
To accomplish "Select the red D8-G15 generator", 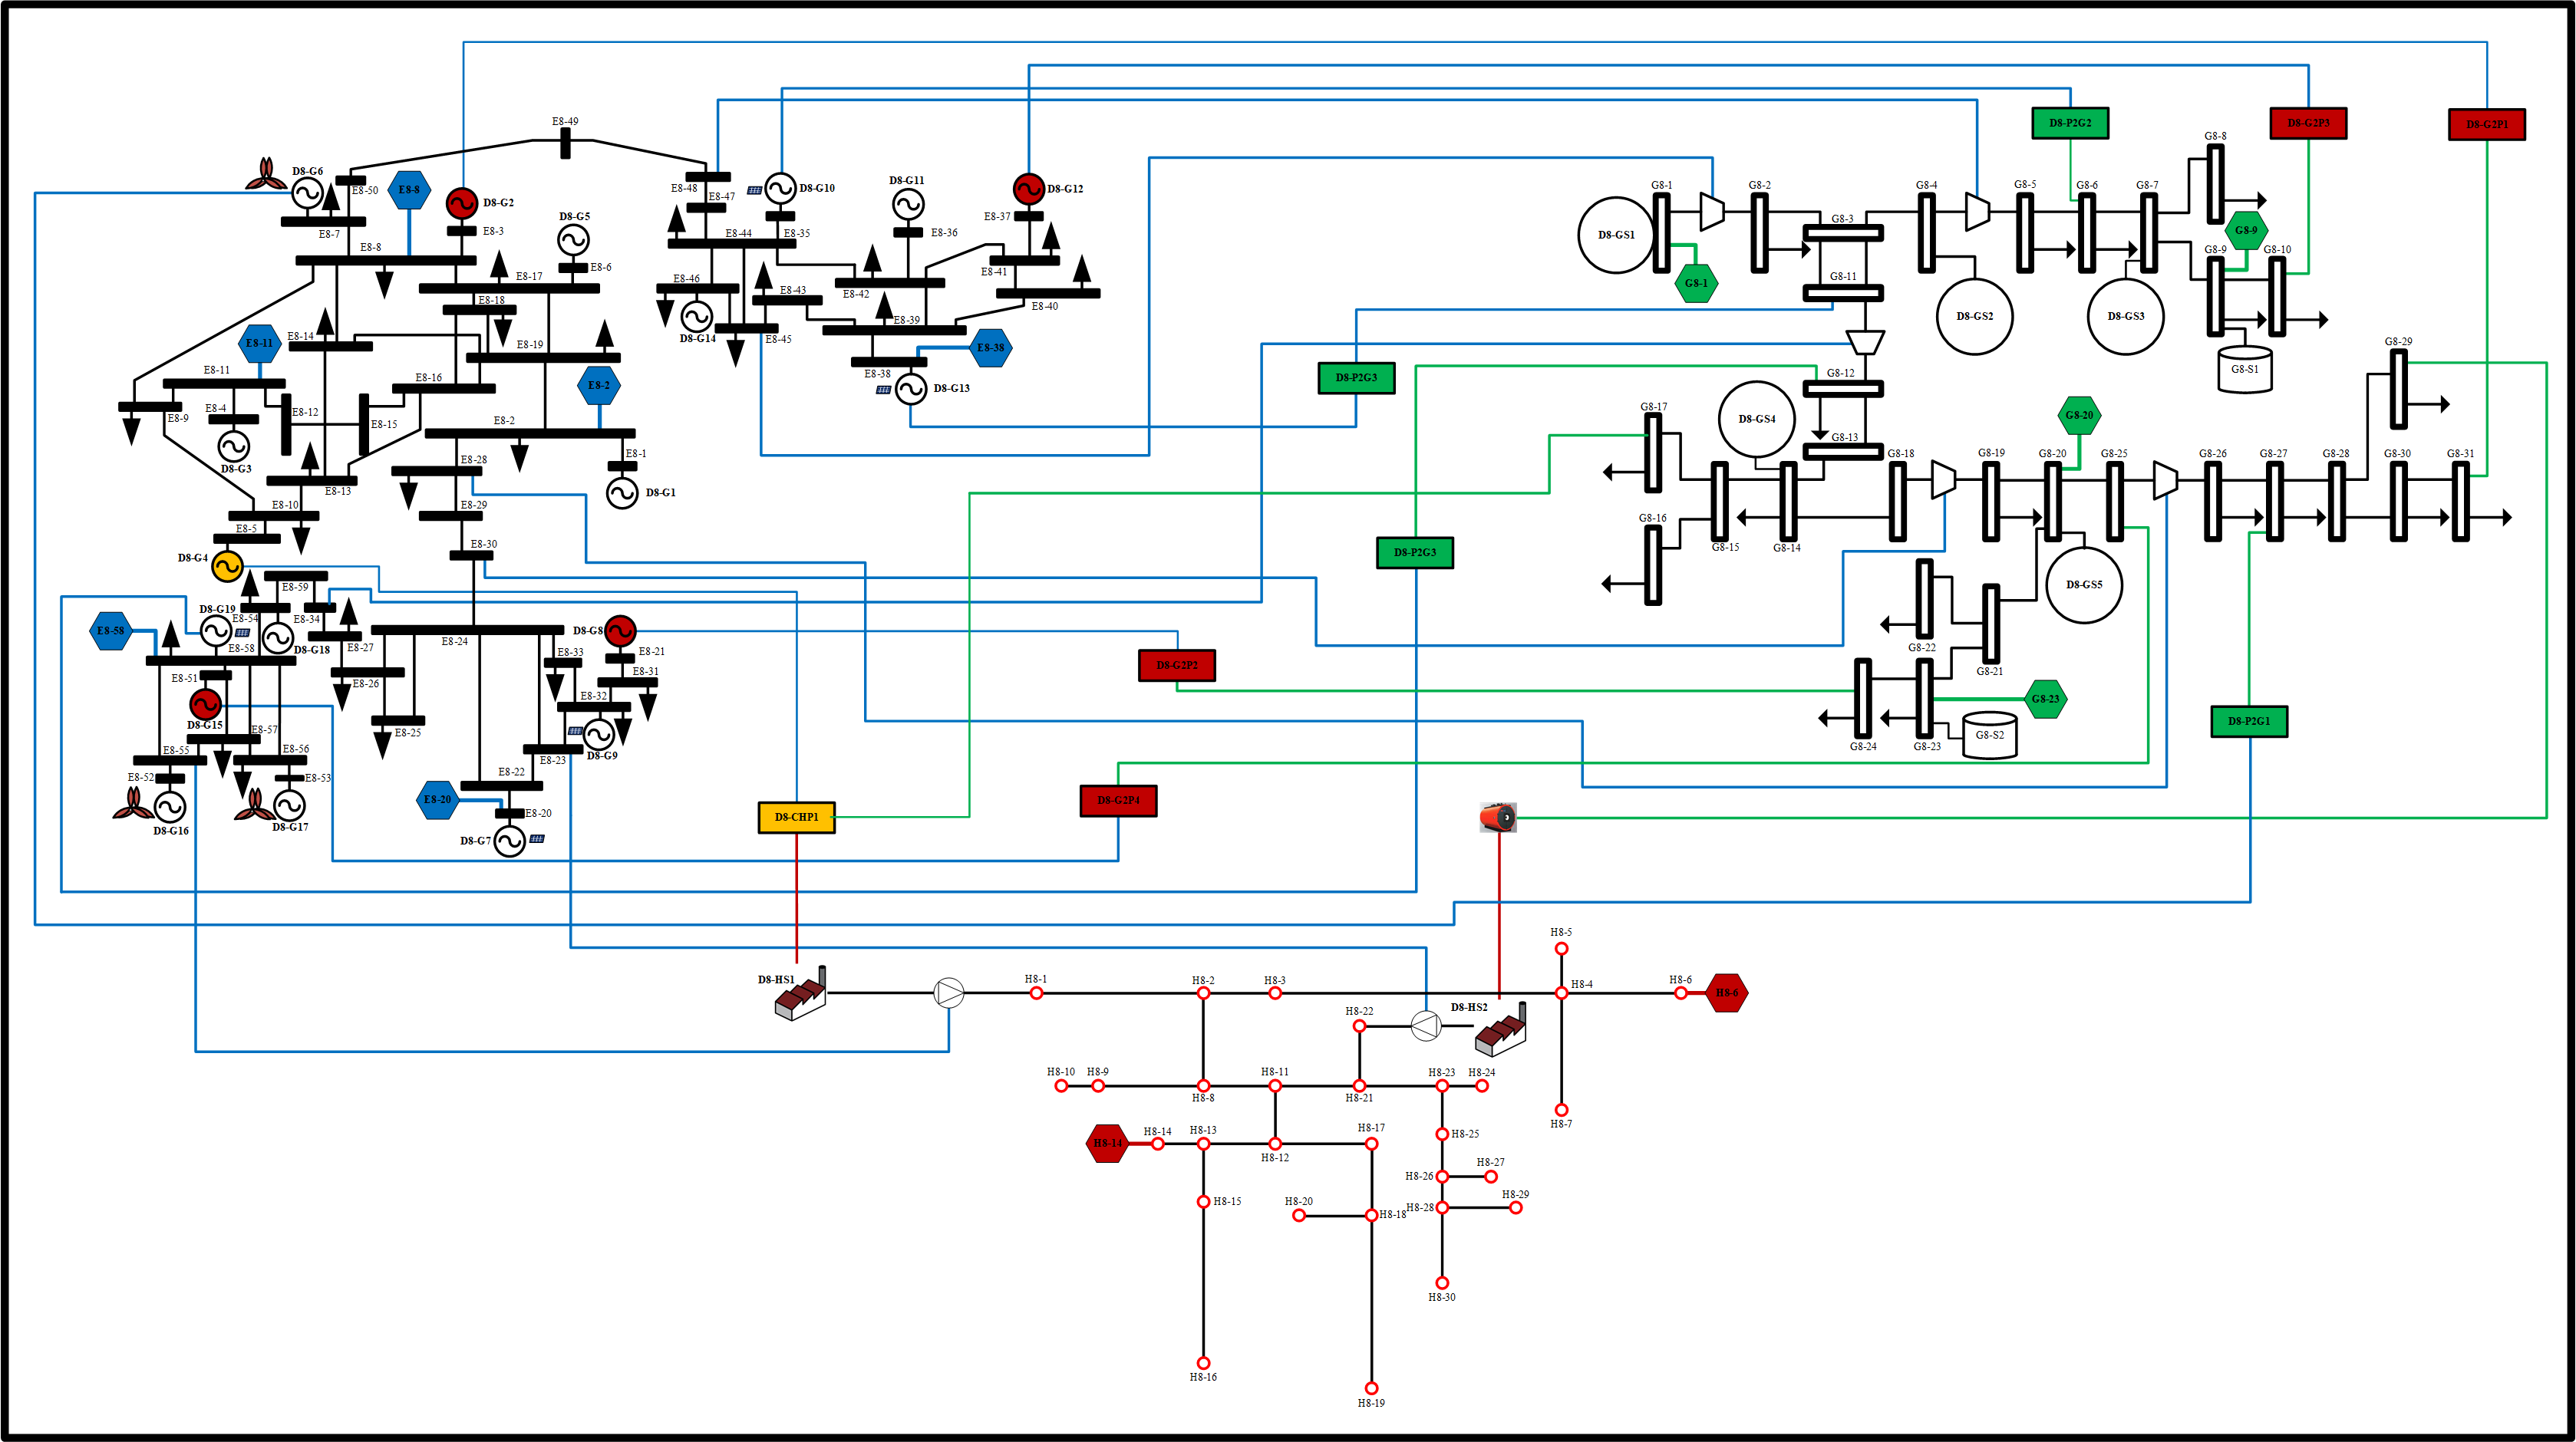I will click(x=205, y=703).
